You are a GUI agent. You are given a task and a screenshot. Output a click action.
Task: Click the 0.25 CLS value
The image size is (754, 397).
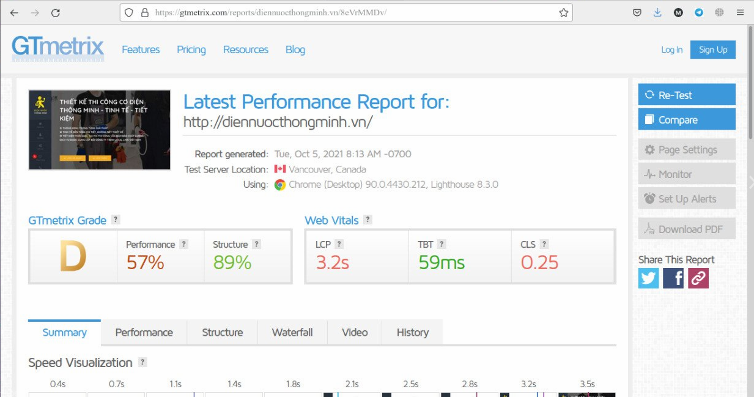click(540, 262)
